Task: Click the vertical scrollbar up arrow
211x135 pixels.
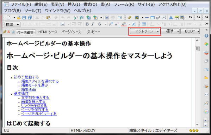Action: pyautogui.click(x=197, y=40)
